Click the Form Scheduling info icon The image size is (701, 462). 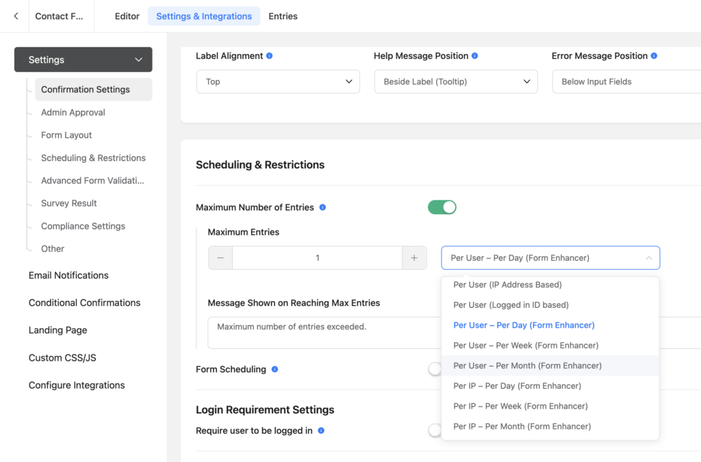(275, 369)
